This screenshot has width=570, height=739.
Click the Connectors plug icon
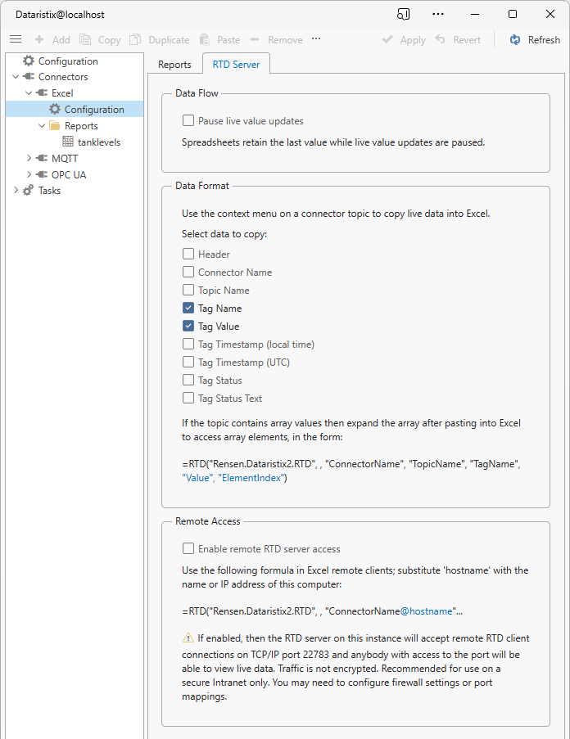click(x=29, y=76)
